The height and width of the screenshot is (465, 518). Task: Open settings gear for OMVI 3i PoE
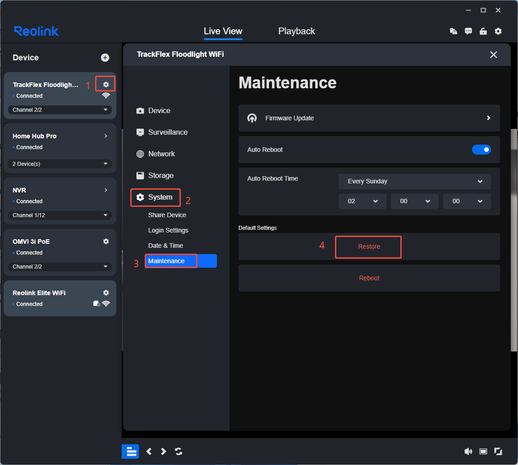point(105,242)
